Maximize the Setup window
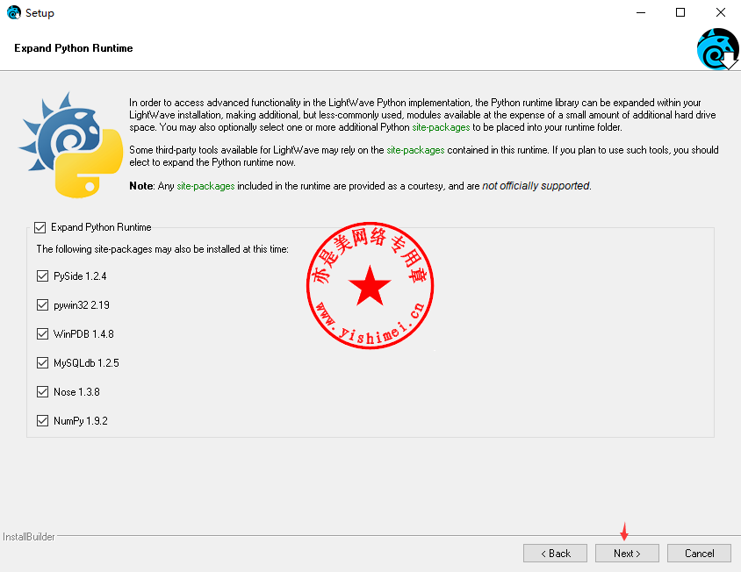741x572 pixels. (680, 12)
